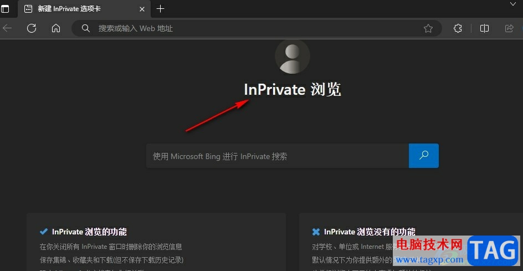Close the 新建 InPrivate 选项卡 tab
The height and width of the screenshot is (271, 523).
[x=142, y=9]
